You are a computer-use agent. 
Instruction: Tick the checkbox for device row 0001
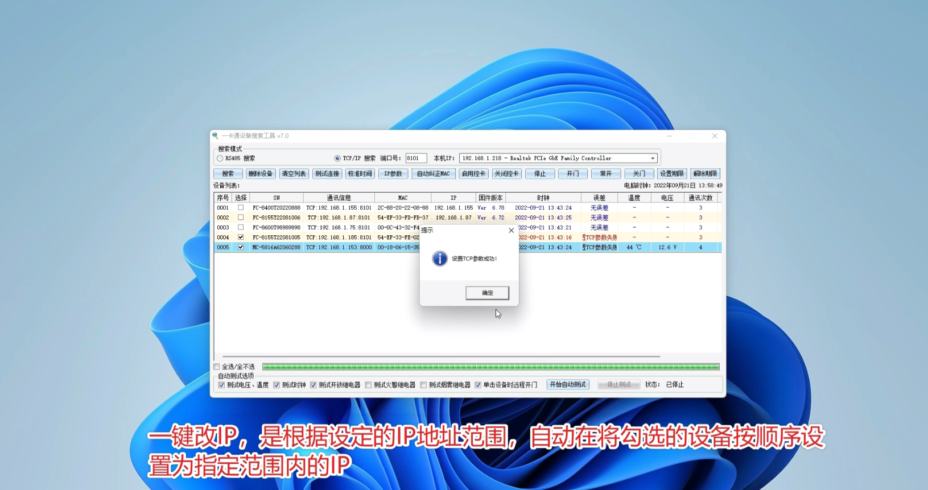point(241,208)
